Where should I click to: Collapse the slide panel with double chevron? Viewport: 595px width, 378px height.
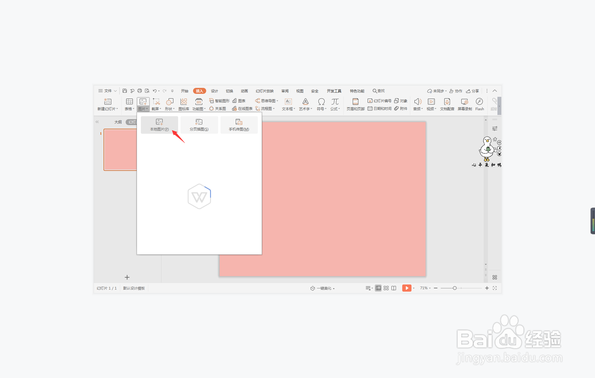pos(97,122)
